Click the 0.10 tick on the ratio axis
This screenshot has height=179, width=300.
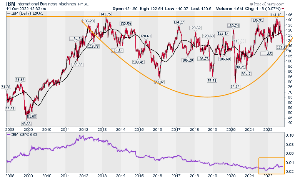pyautogui.click(x=290, y=136)
